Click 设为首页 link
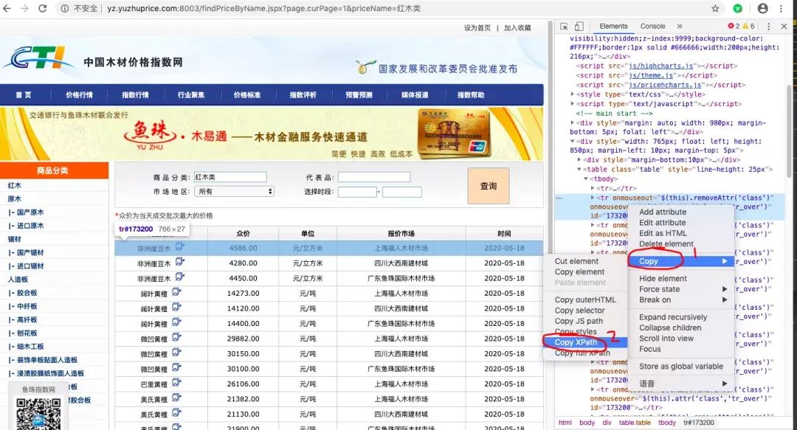Image resolution: width=797 pixels, height=430 pixels. (x=477, y=28)
